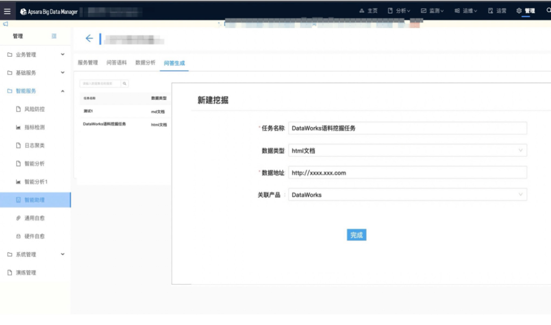Click the Apsara Big Data Manager logo
This screenshot has width=551, height=325.
click(49, 12)
